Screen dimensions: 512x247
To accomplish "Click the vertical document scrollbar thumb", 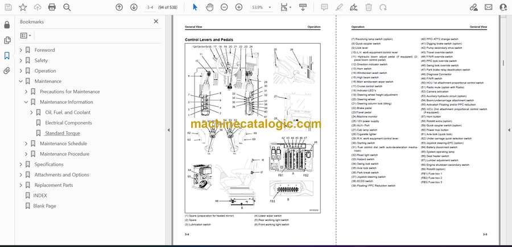I will click(x=503, y=62).
